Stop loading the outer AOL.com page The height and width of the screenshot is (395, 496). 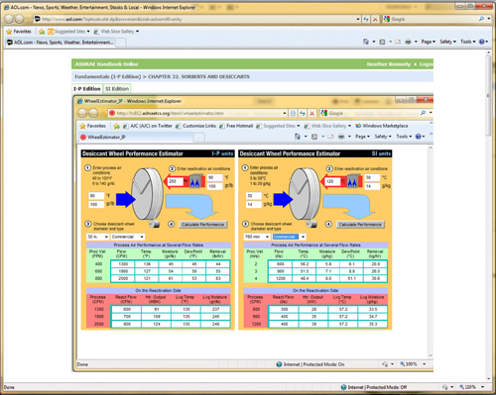click(375, 19)
